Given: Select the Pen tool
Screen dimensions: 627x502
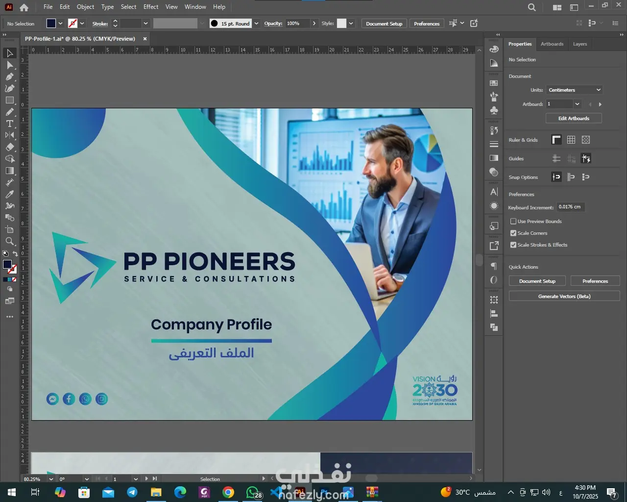Looking at the screenshot, I should coord(10,76).
